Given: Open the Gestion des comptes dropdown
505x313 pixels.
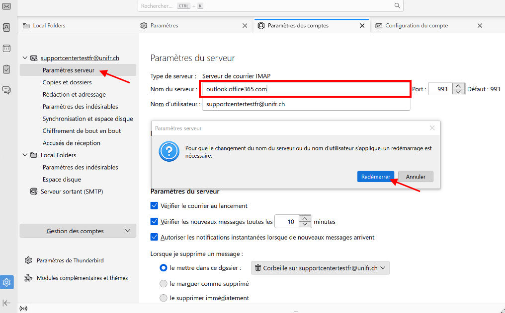Looking at the screenshot, I should click(78, 231).
